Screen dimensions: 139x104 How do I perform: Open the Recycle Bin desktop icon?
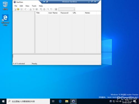5,6
